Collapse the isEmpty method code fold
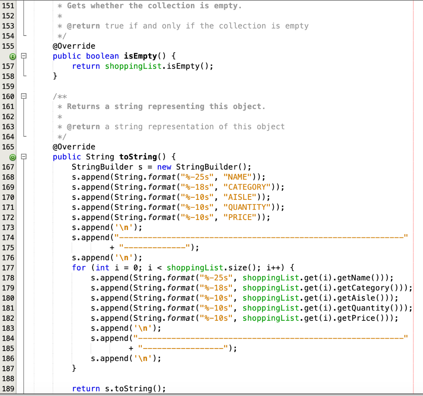This screenshot has height=396, width=423. 23,56
